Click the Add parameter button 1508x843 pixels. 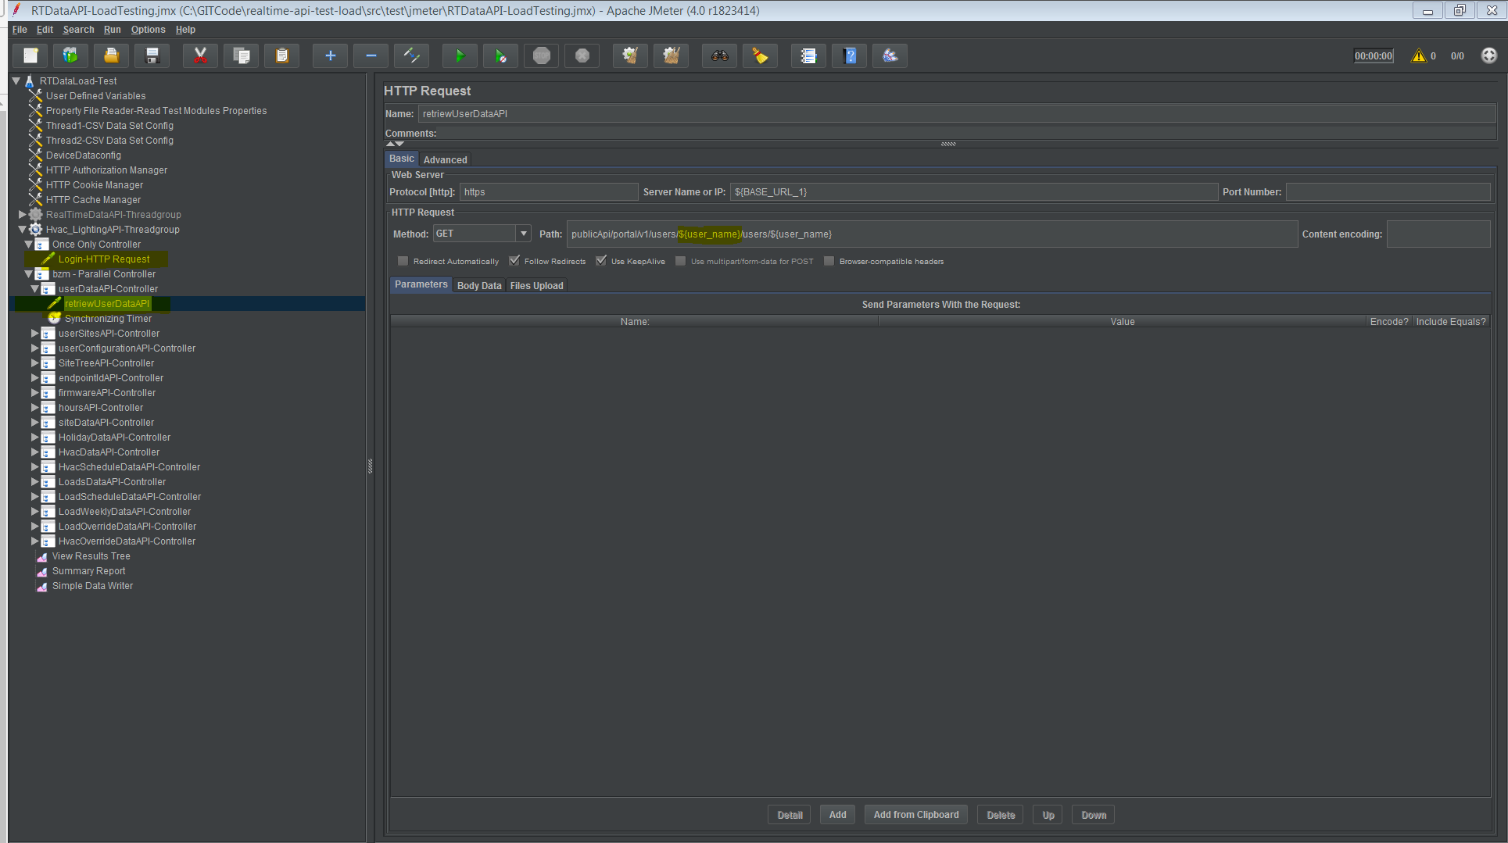coord(837,815)
